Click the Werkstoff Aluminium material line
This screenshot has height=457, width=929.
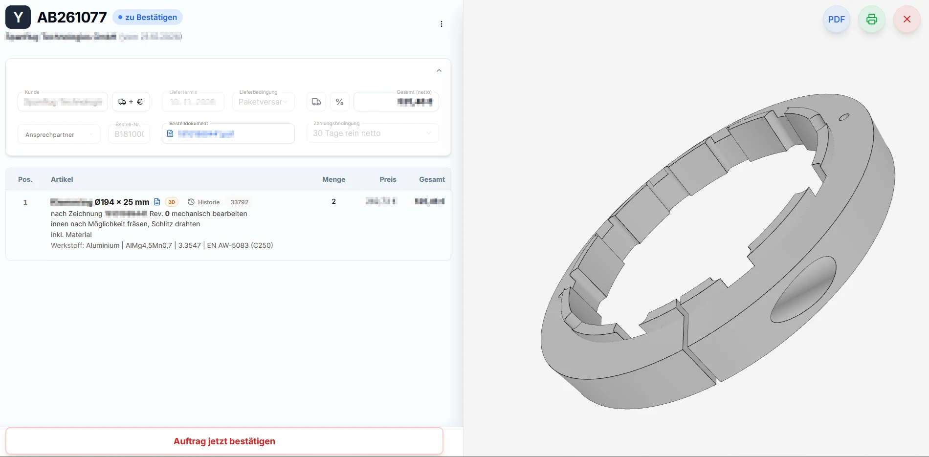(162, 245)
